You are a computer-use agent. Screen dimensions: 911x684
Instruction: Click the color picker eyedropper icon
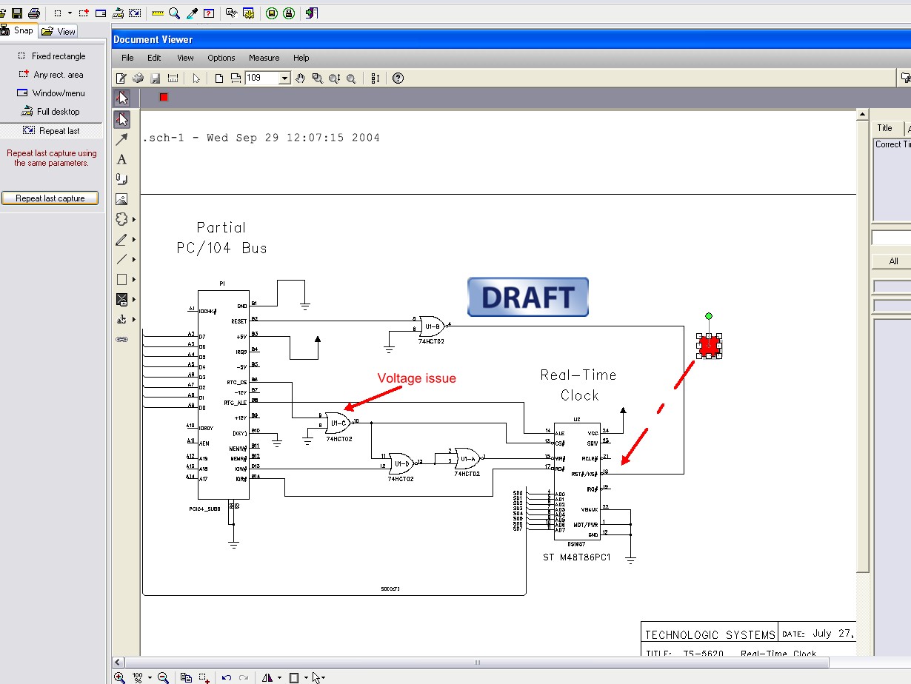pos(193,13)
